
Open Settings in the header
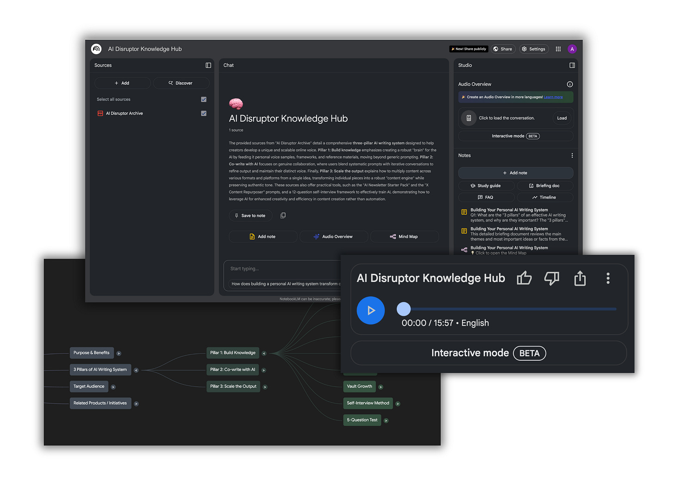[534, 49]
